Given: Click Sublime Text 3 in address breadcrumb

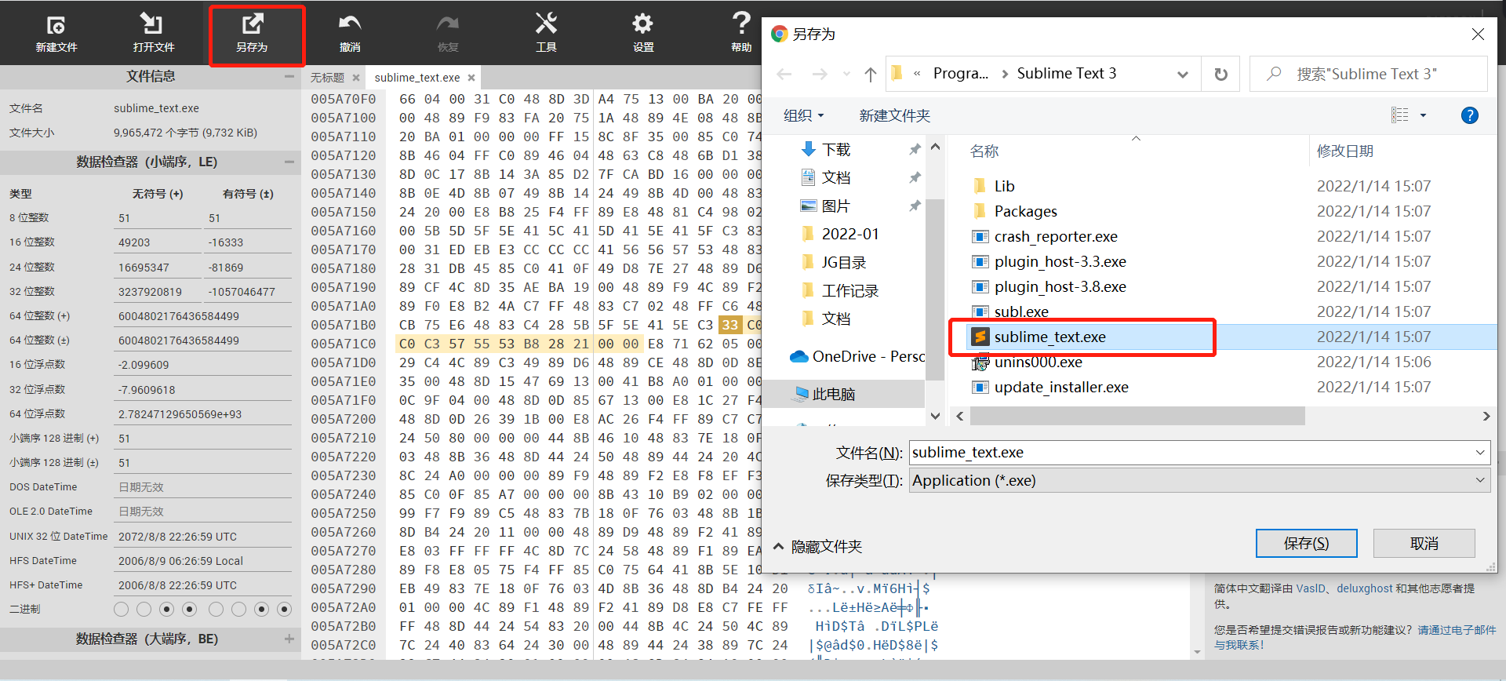Looking at the screenshot, I should [x=1067, y=74].
